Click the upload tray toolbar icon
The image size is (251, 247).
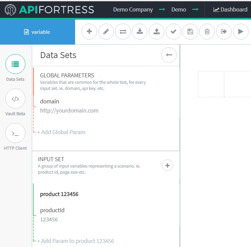[157, 32]
